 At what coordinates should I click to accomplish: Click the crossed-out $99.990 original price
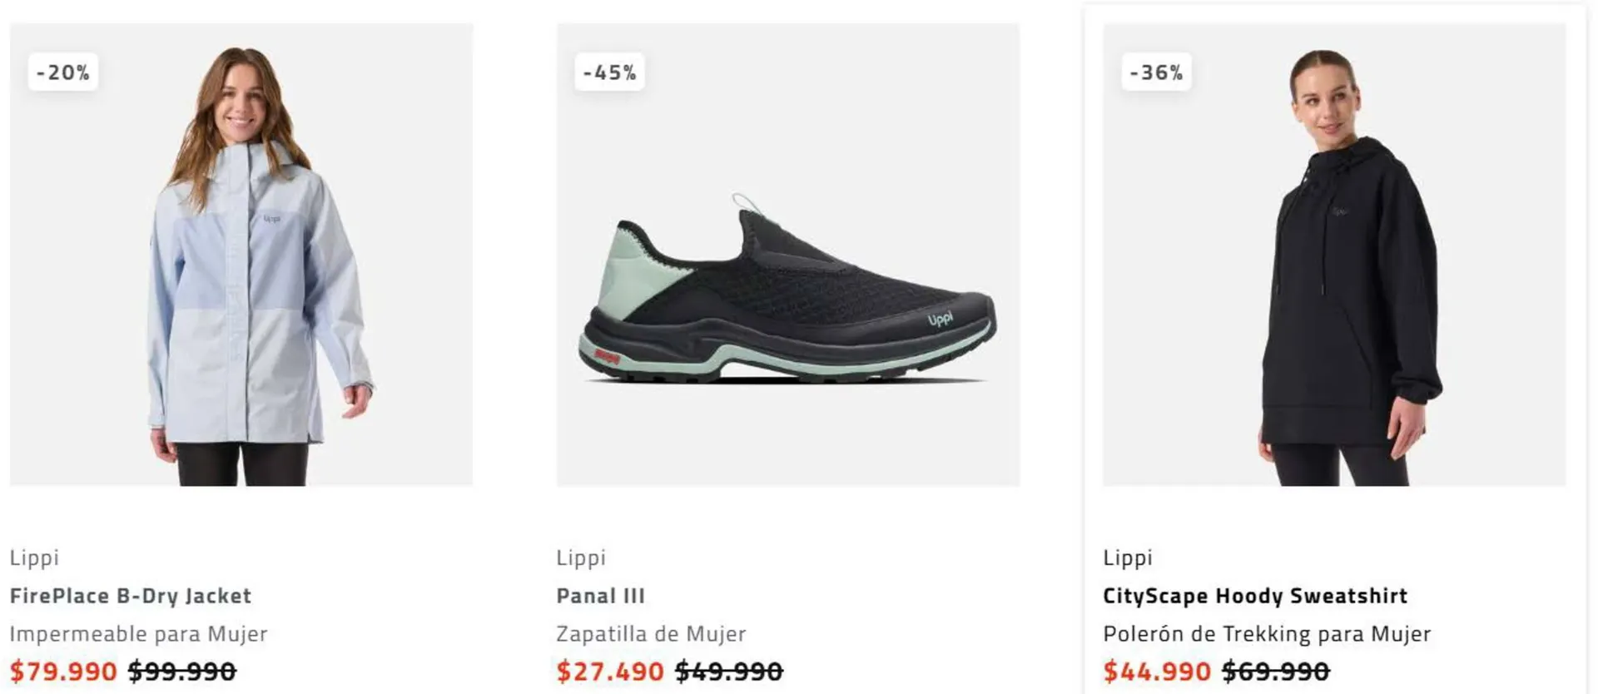pyautogui.click(x=182, y=671)
